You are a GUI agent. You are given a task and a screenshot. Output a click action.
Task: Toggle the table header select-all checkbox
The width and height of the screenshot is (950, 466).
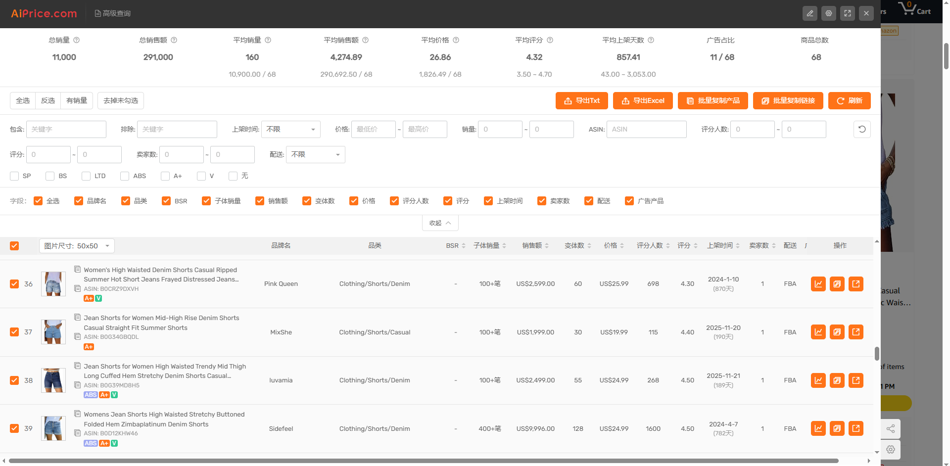tap(14, 246)
